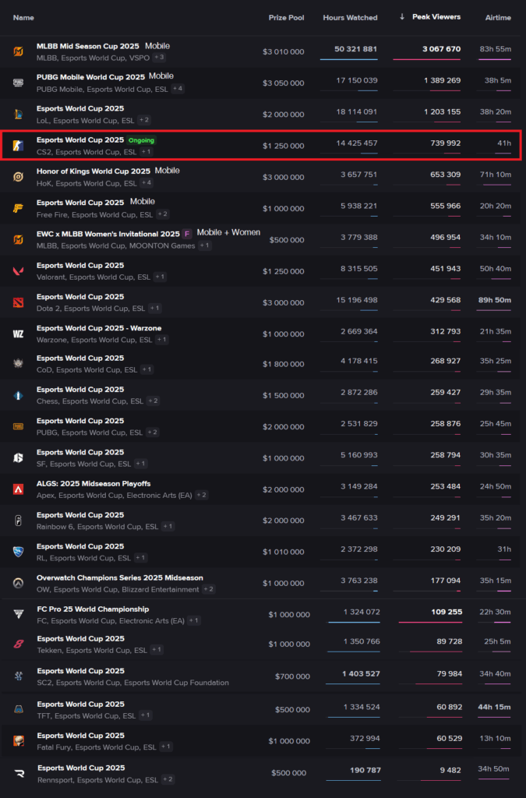Click the Dota 2 game logo

point(19,302)
